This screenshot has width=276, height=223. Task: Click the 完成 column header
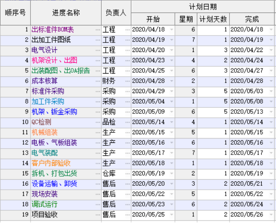252,19
